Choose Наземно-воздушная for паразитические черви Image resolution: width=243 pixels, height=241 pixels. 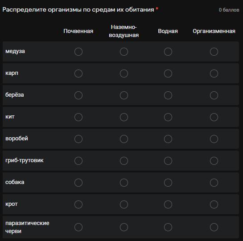click(x=124, y=227)
